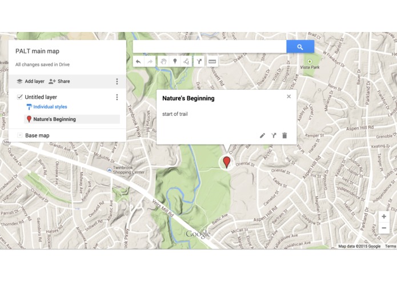Click the Share button

click(59, 81)
